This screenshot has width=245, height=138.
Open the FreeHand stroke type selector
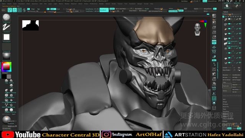[x=7, y=27]
